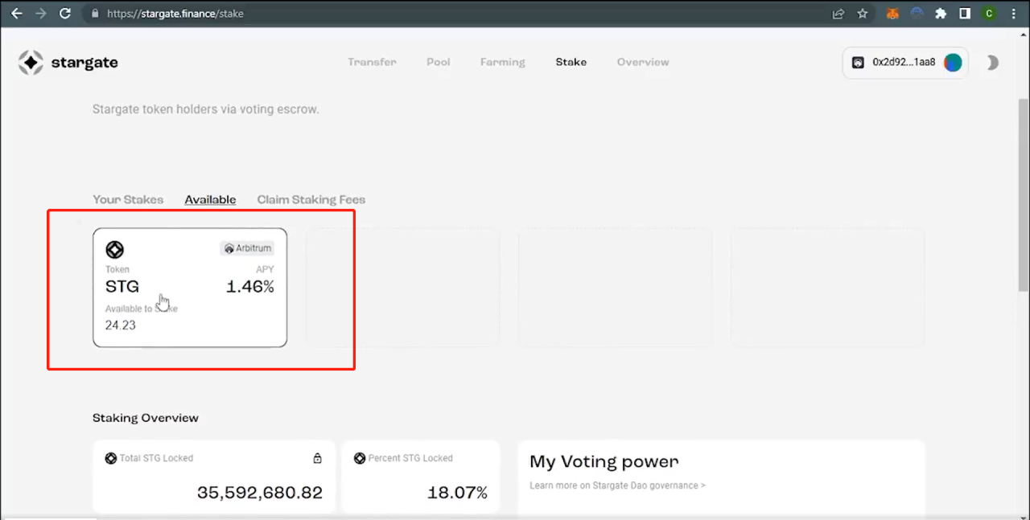
Task: Click the Stargate logo icon
Action: 31,63
